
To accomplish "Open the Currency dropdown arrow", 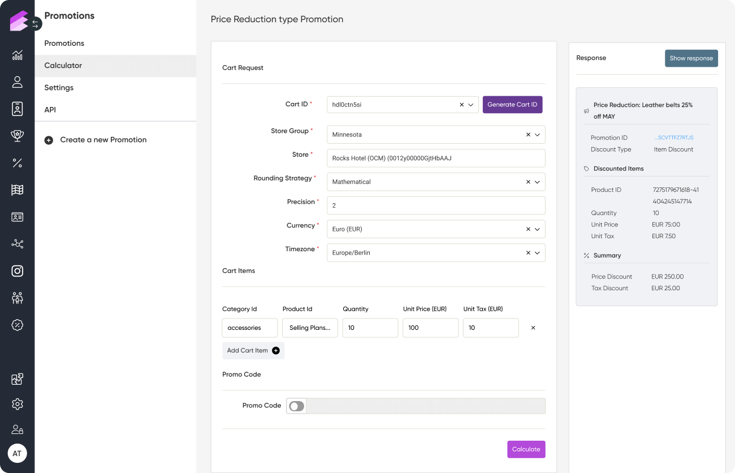I will [x=537, y=229].
